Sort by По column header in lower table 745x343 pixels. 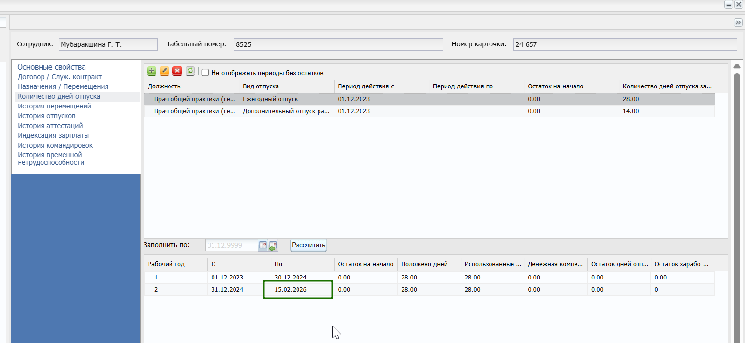pos(302,264)
